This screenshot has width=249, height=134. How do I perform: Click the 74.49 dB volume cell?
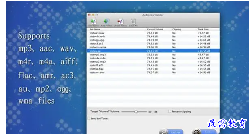coord(152,36)
